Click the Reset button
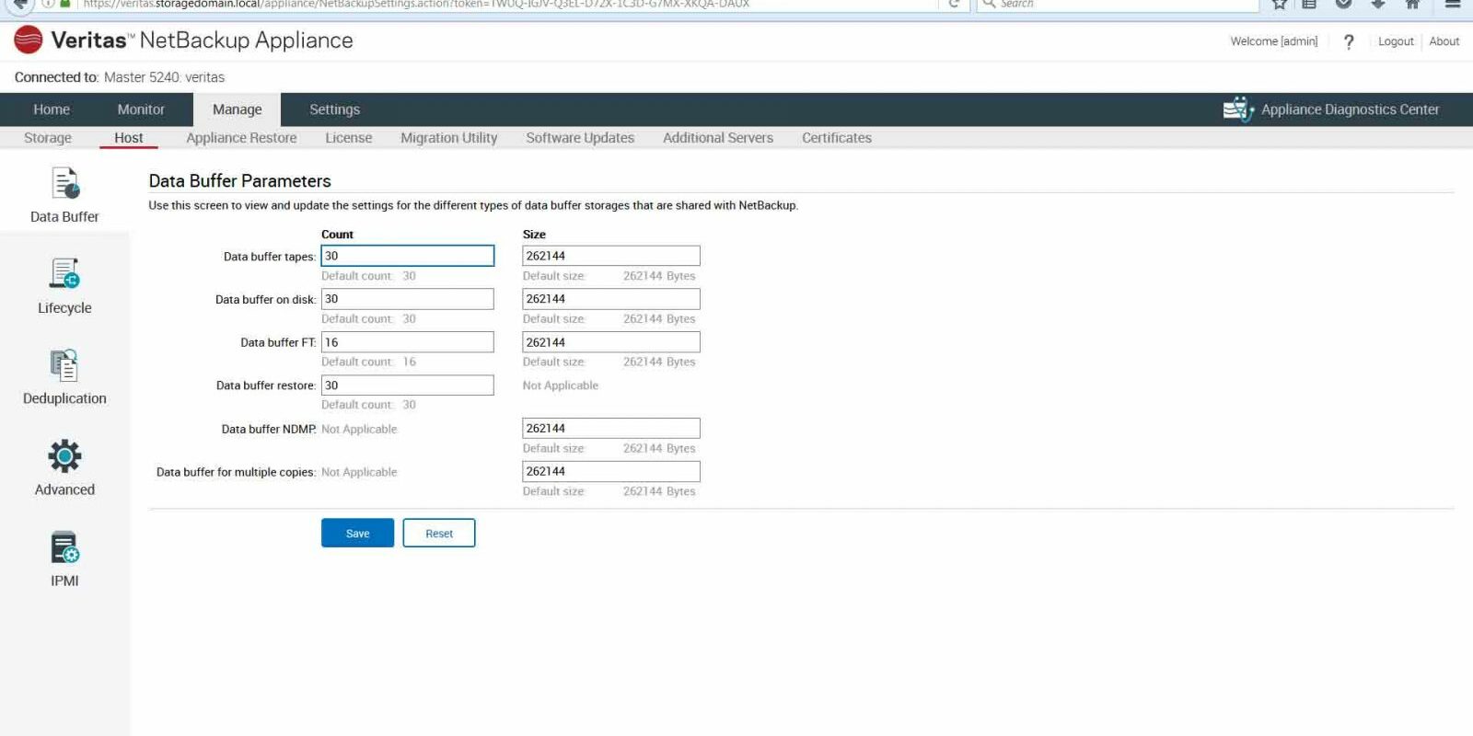Screen dimensions: 1473x736 click(439, 534)
